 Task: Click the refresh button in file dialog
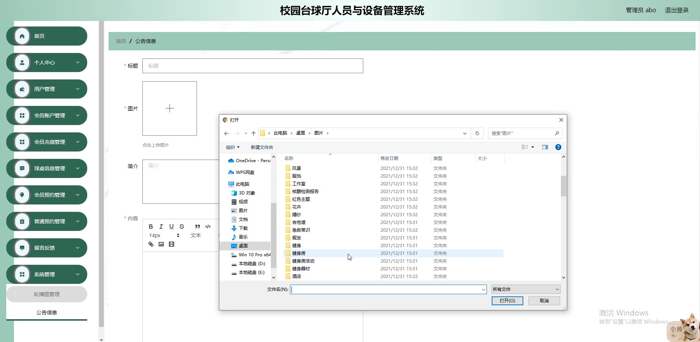[477, 133]
